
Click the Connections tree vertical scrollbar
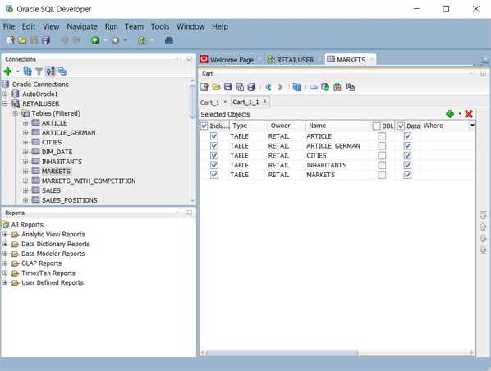click(192, 101)
